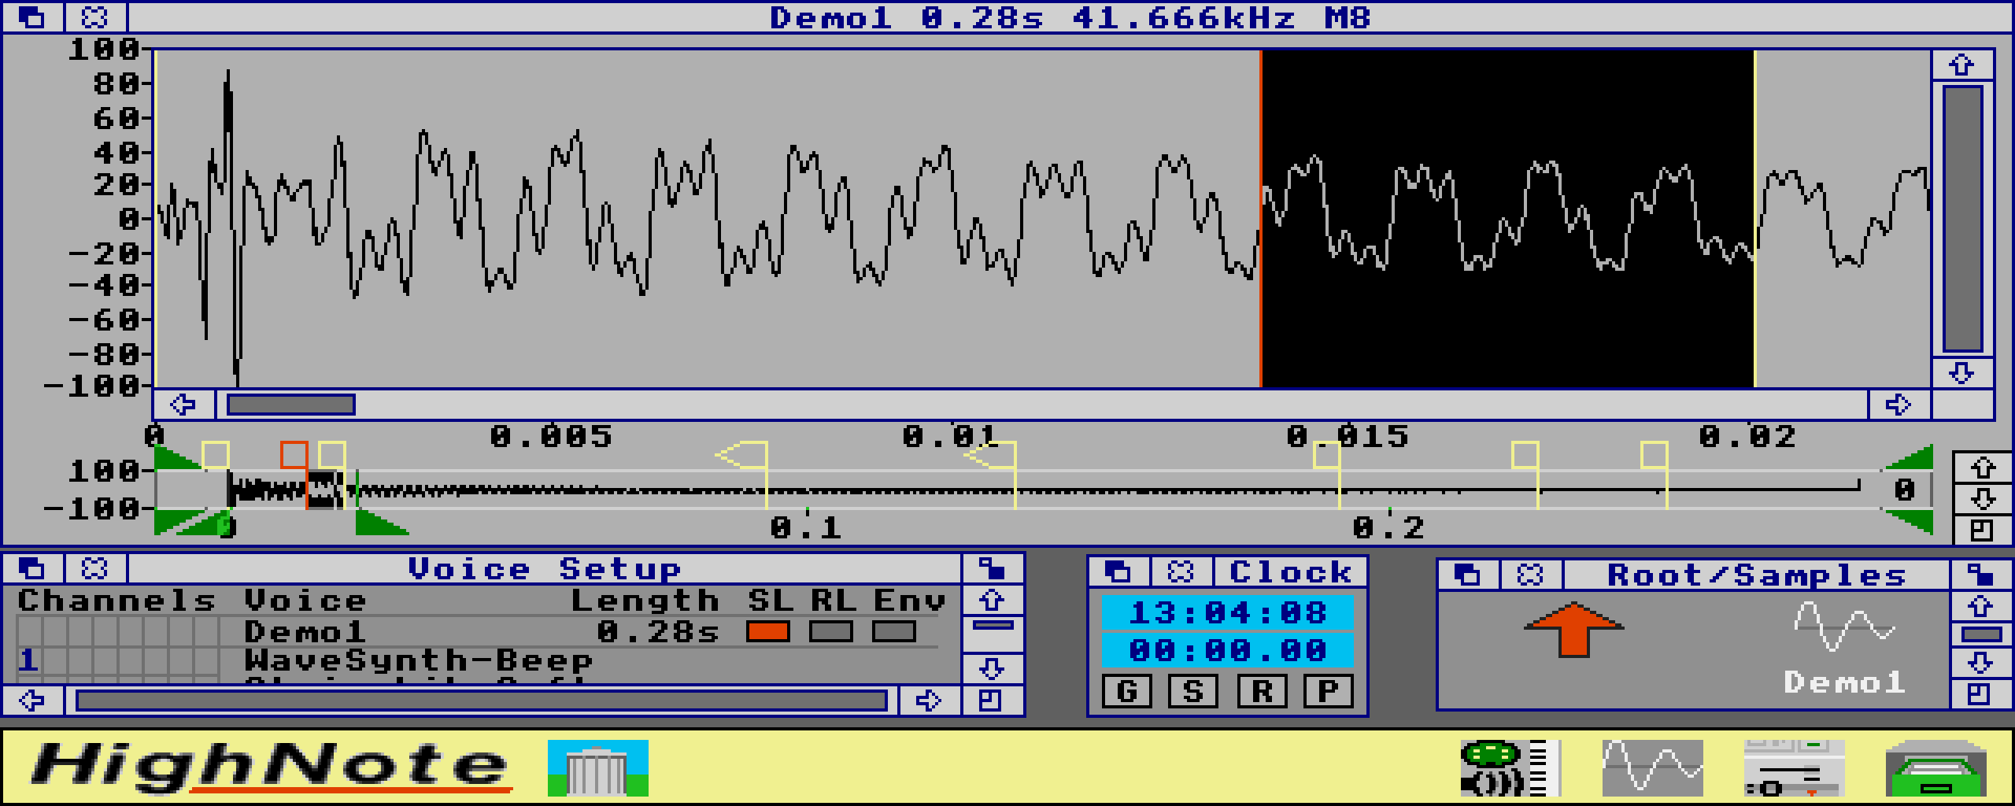Screen dimensions: 2015x806
Task: Select the Demo1 sample waveform icon
Action: pyautogui.click(x=1844, y=647)
